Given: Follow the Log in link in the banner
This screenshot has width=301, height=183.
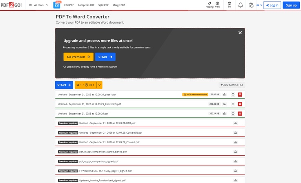Looking at the screenshot, I should pyautogui.click(x=70, y=67).
